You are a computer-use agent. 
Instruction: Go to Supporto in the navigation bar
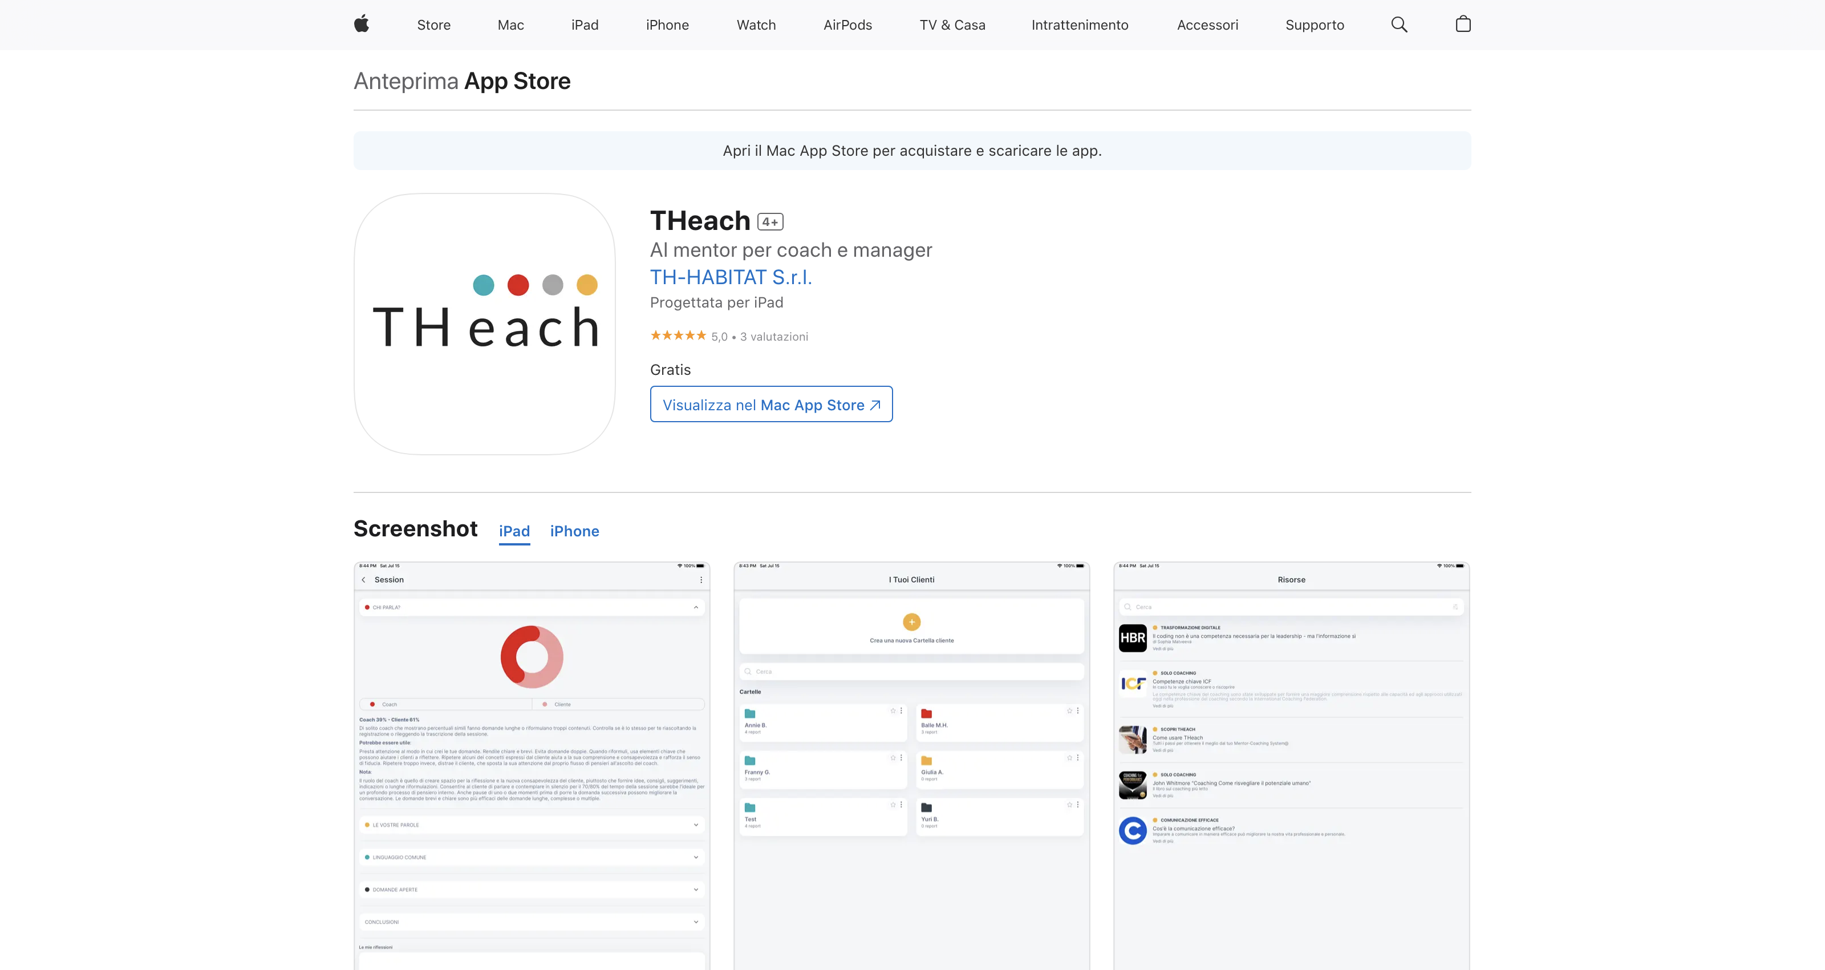coord(1314,25)
